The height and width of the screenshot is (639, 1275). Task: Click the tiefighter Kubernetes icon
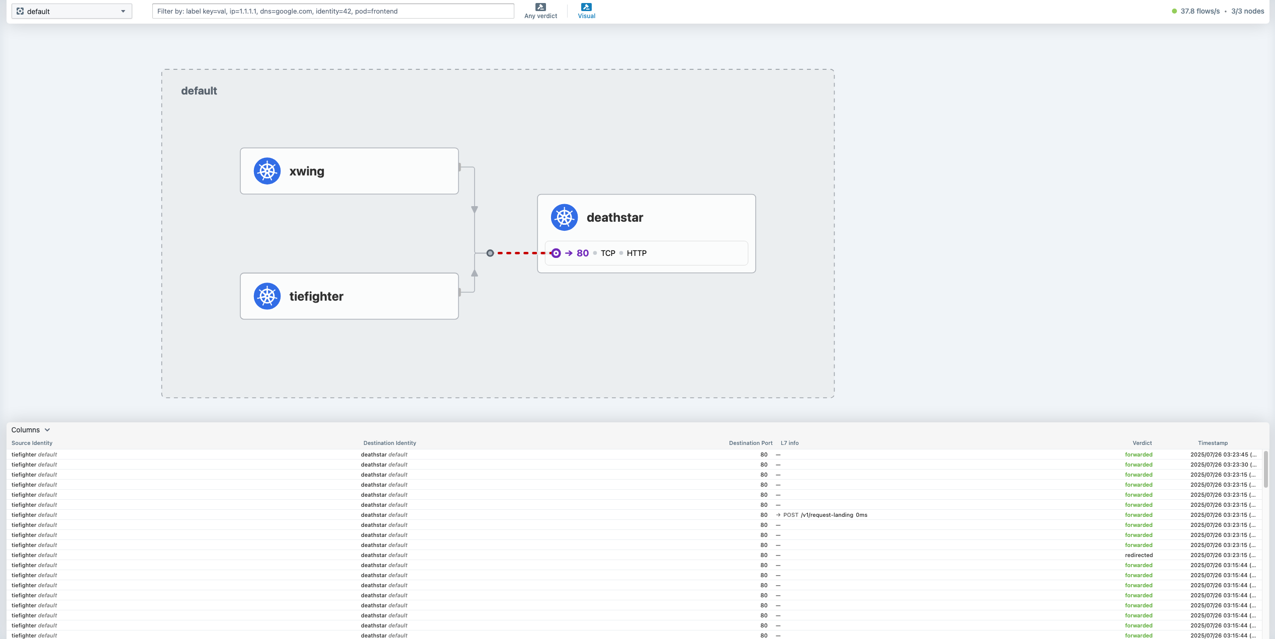point(267,296)
